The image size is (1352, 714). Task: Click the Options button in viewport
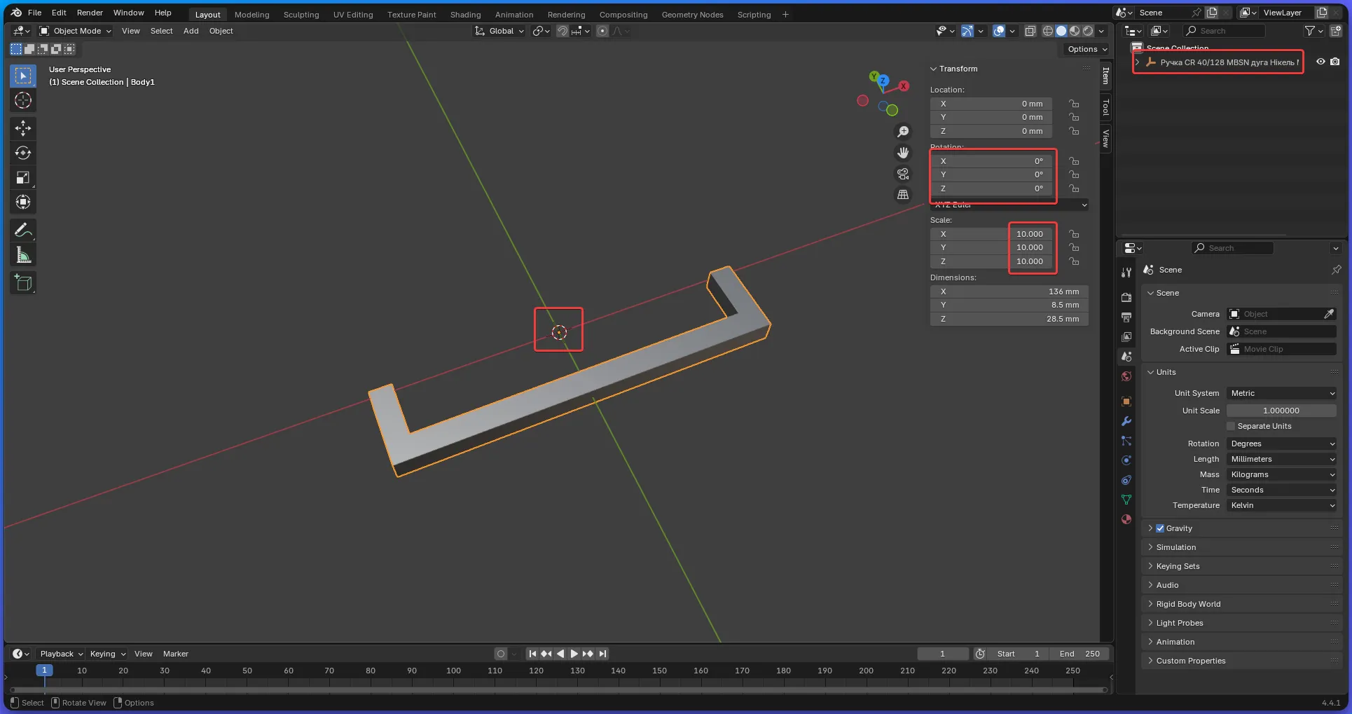point(1087,49)
